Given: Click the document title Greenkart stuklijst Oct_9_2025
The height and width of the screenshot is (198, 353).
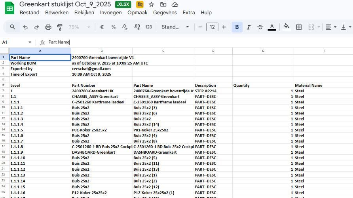Looking at the screenshot, I should [65, 4].
